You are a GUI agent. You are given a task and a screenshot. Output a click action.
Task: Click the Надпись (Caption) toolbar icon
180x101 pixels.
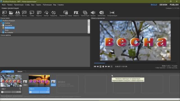tap(39, 13)
